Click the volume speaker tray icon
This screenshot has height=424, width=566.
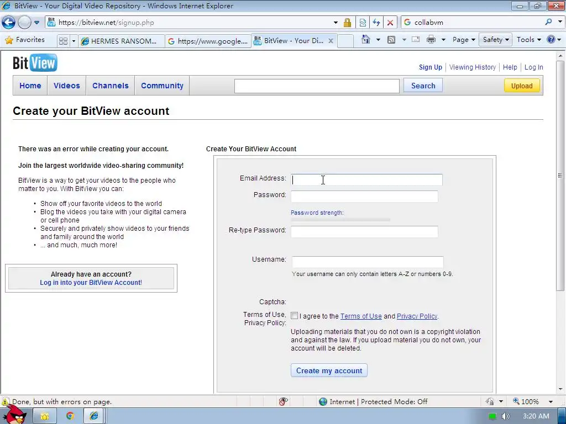tap(505, 416)
